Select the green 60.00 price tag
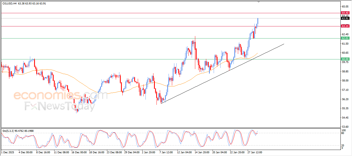The height and width of the screenshot is (156, 352). point(345,59)
